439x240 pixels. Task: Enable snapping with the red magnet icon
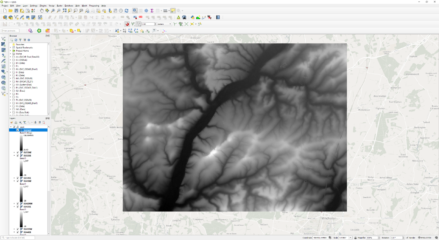(x=127, y=24)
